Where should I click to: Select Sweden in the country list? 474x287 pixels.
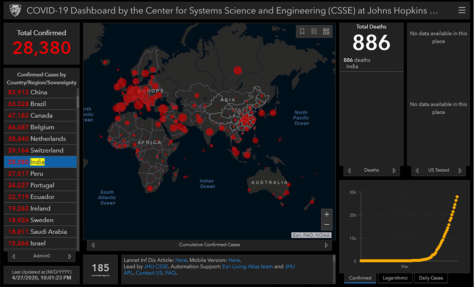pos(40,220)
